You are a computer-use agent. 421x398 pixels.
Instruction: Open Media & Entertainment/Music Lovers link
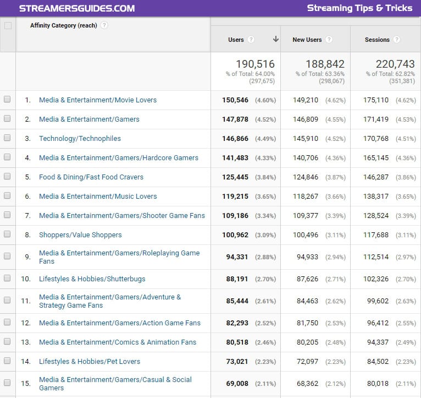[x=98, y=197]
